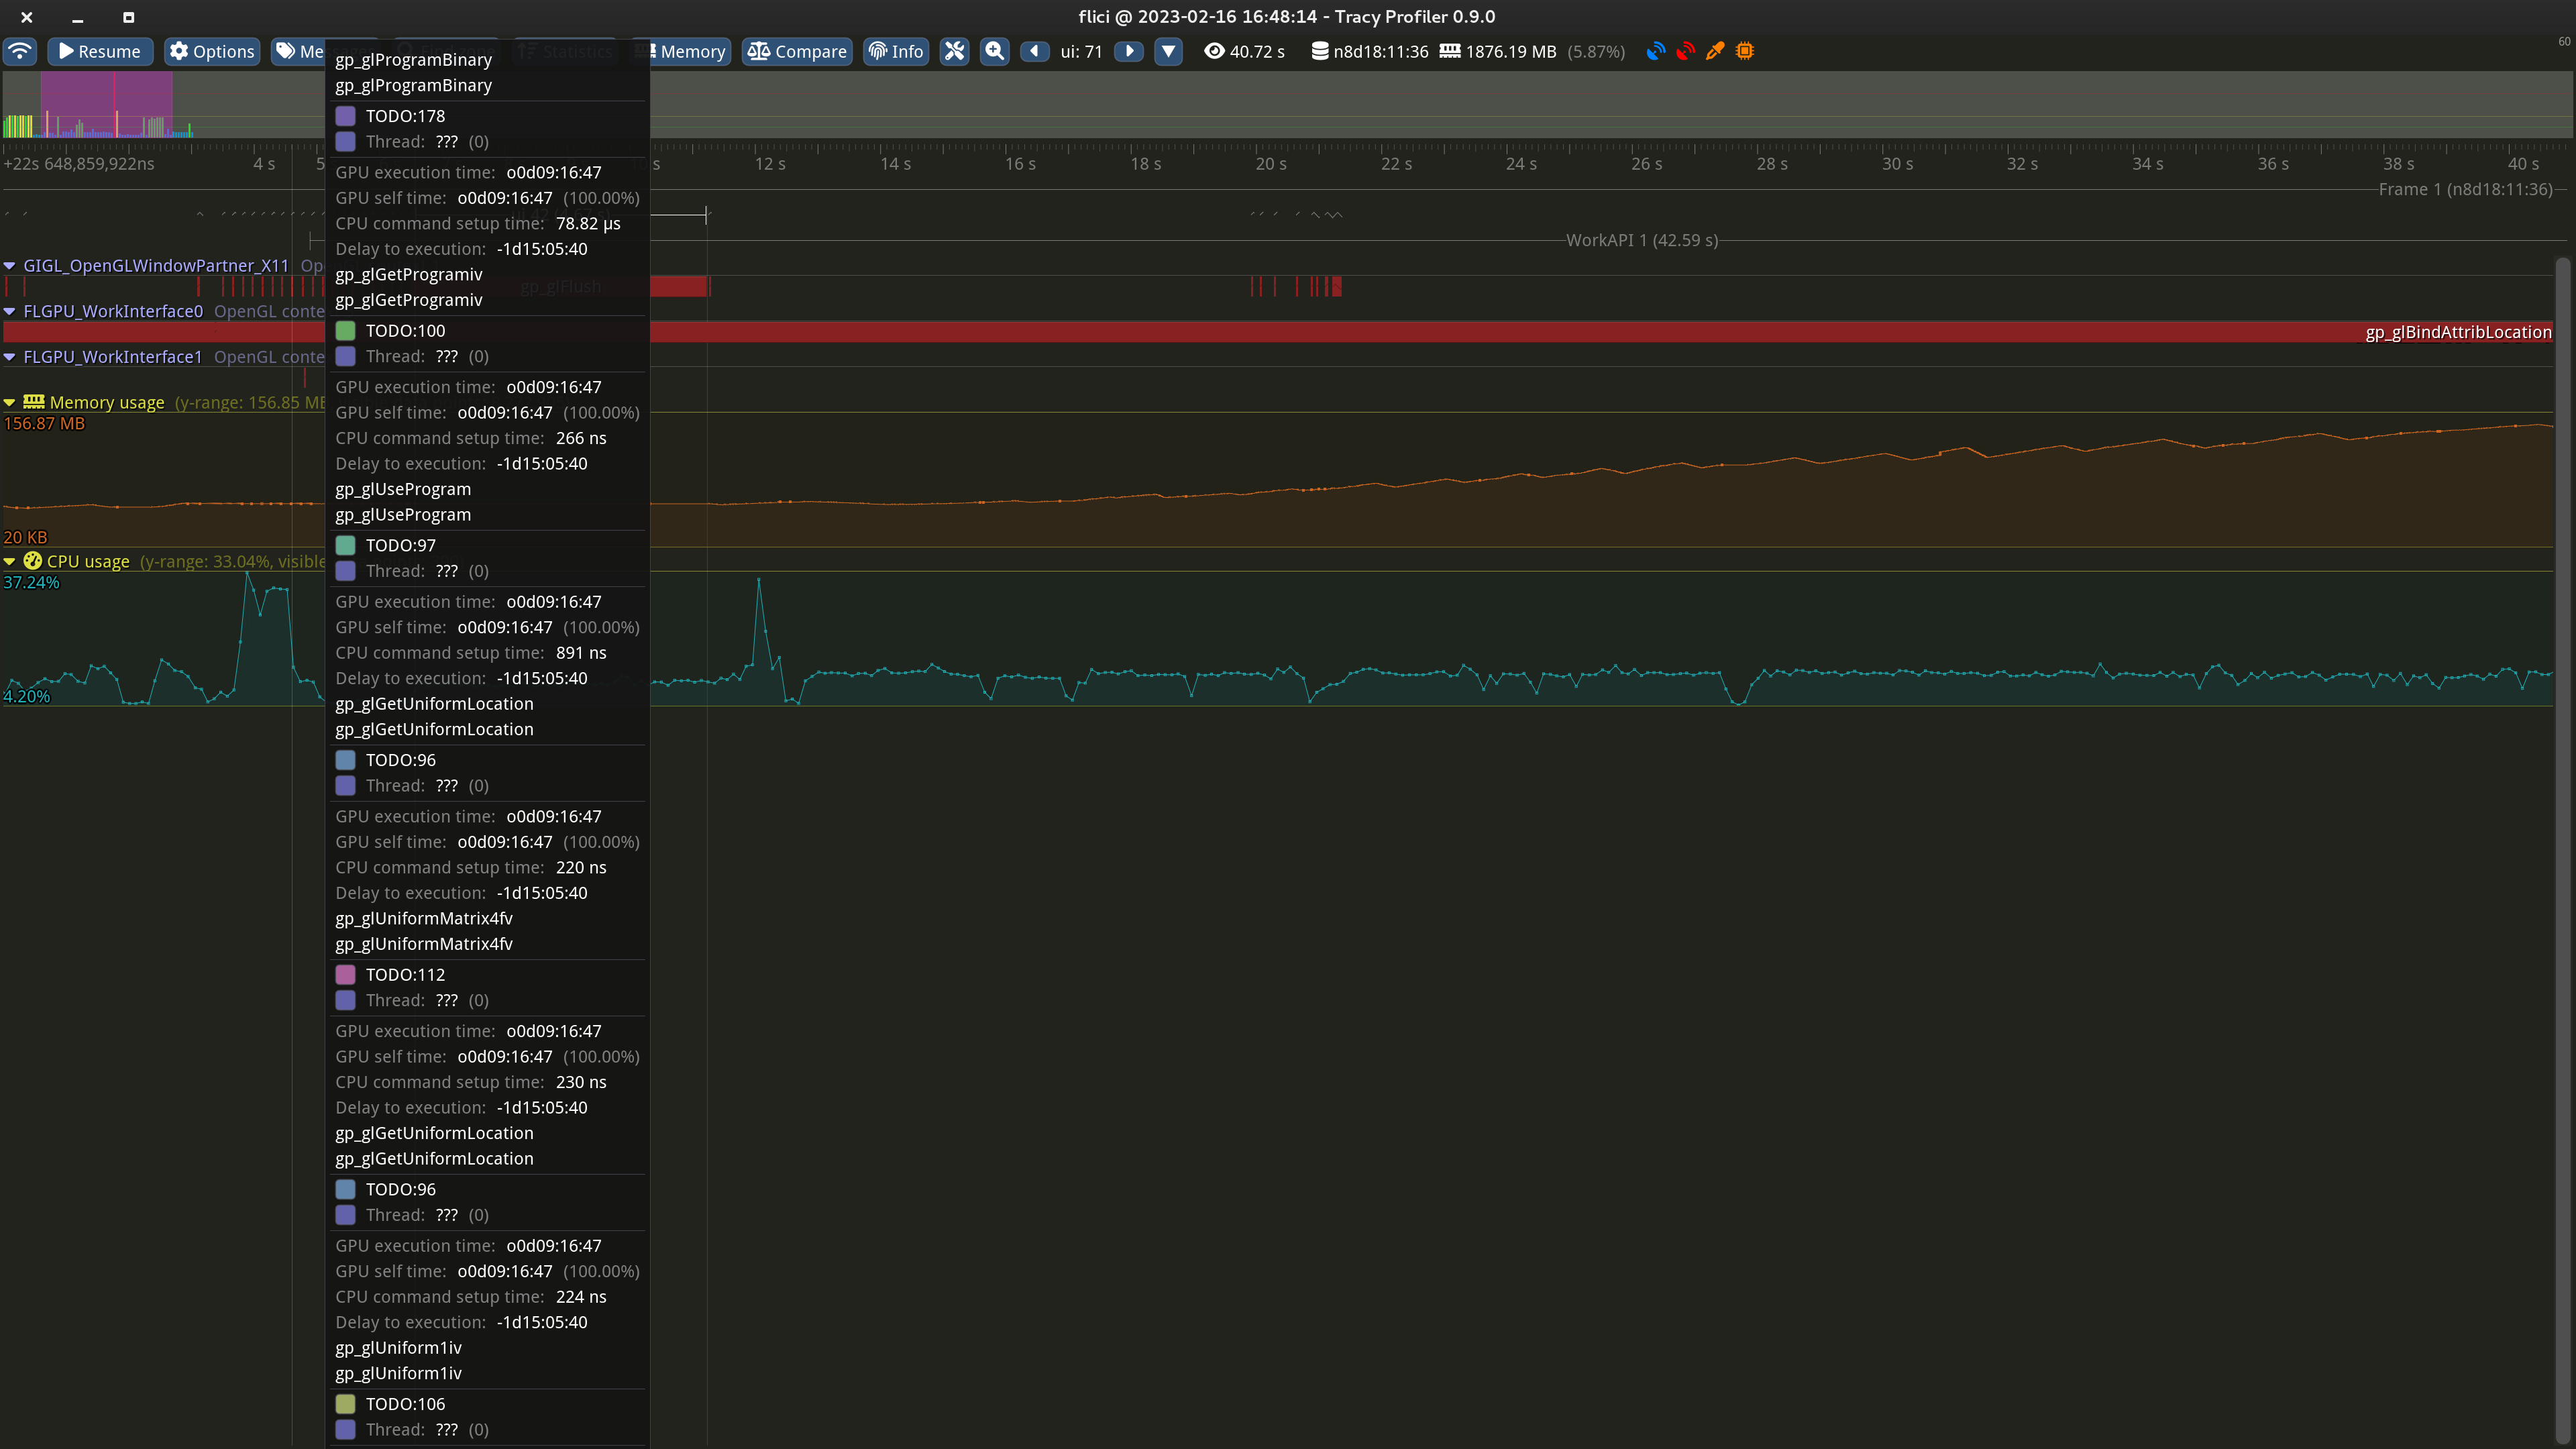Toggle the wifi connection indicator
Viewport: 2576px width, 1449px height.
pos(20,51)
